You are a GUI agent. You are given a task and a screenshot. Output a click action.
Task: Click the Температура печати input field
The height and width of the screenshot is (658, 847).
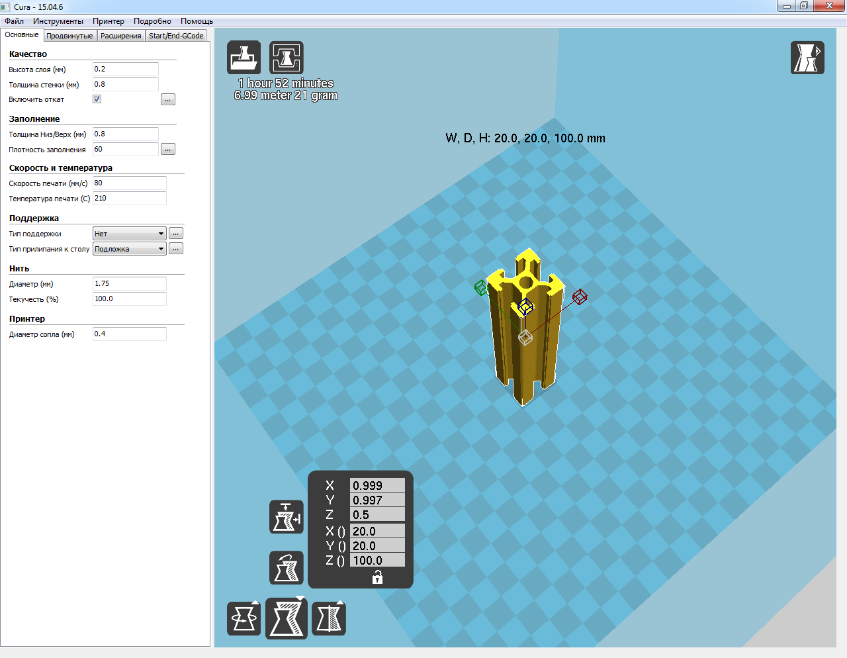click(x=130, y=199)
